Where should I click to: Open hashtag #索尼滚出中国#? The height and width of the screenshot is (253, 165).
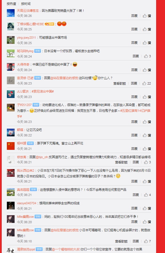click(43, 91)
